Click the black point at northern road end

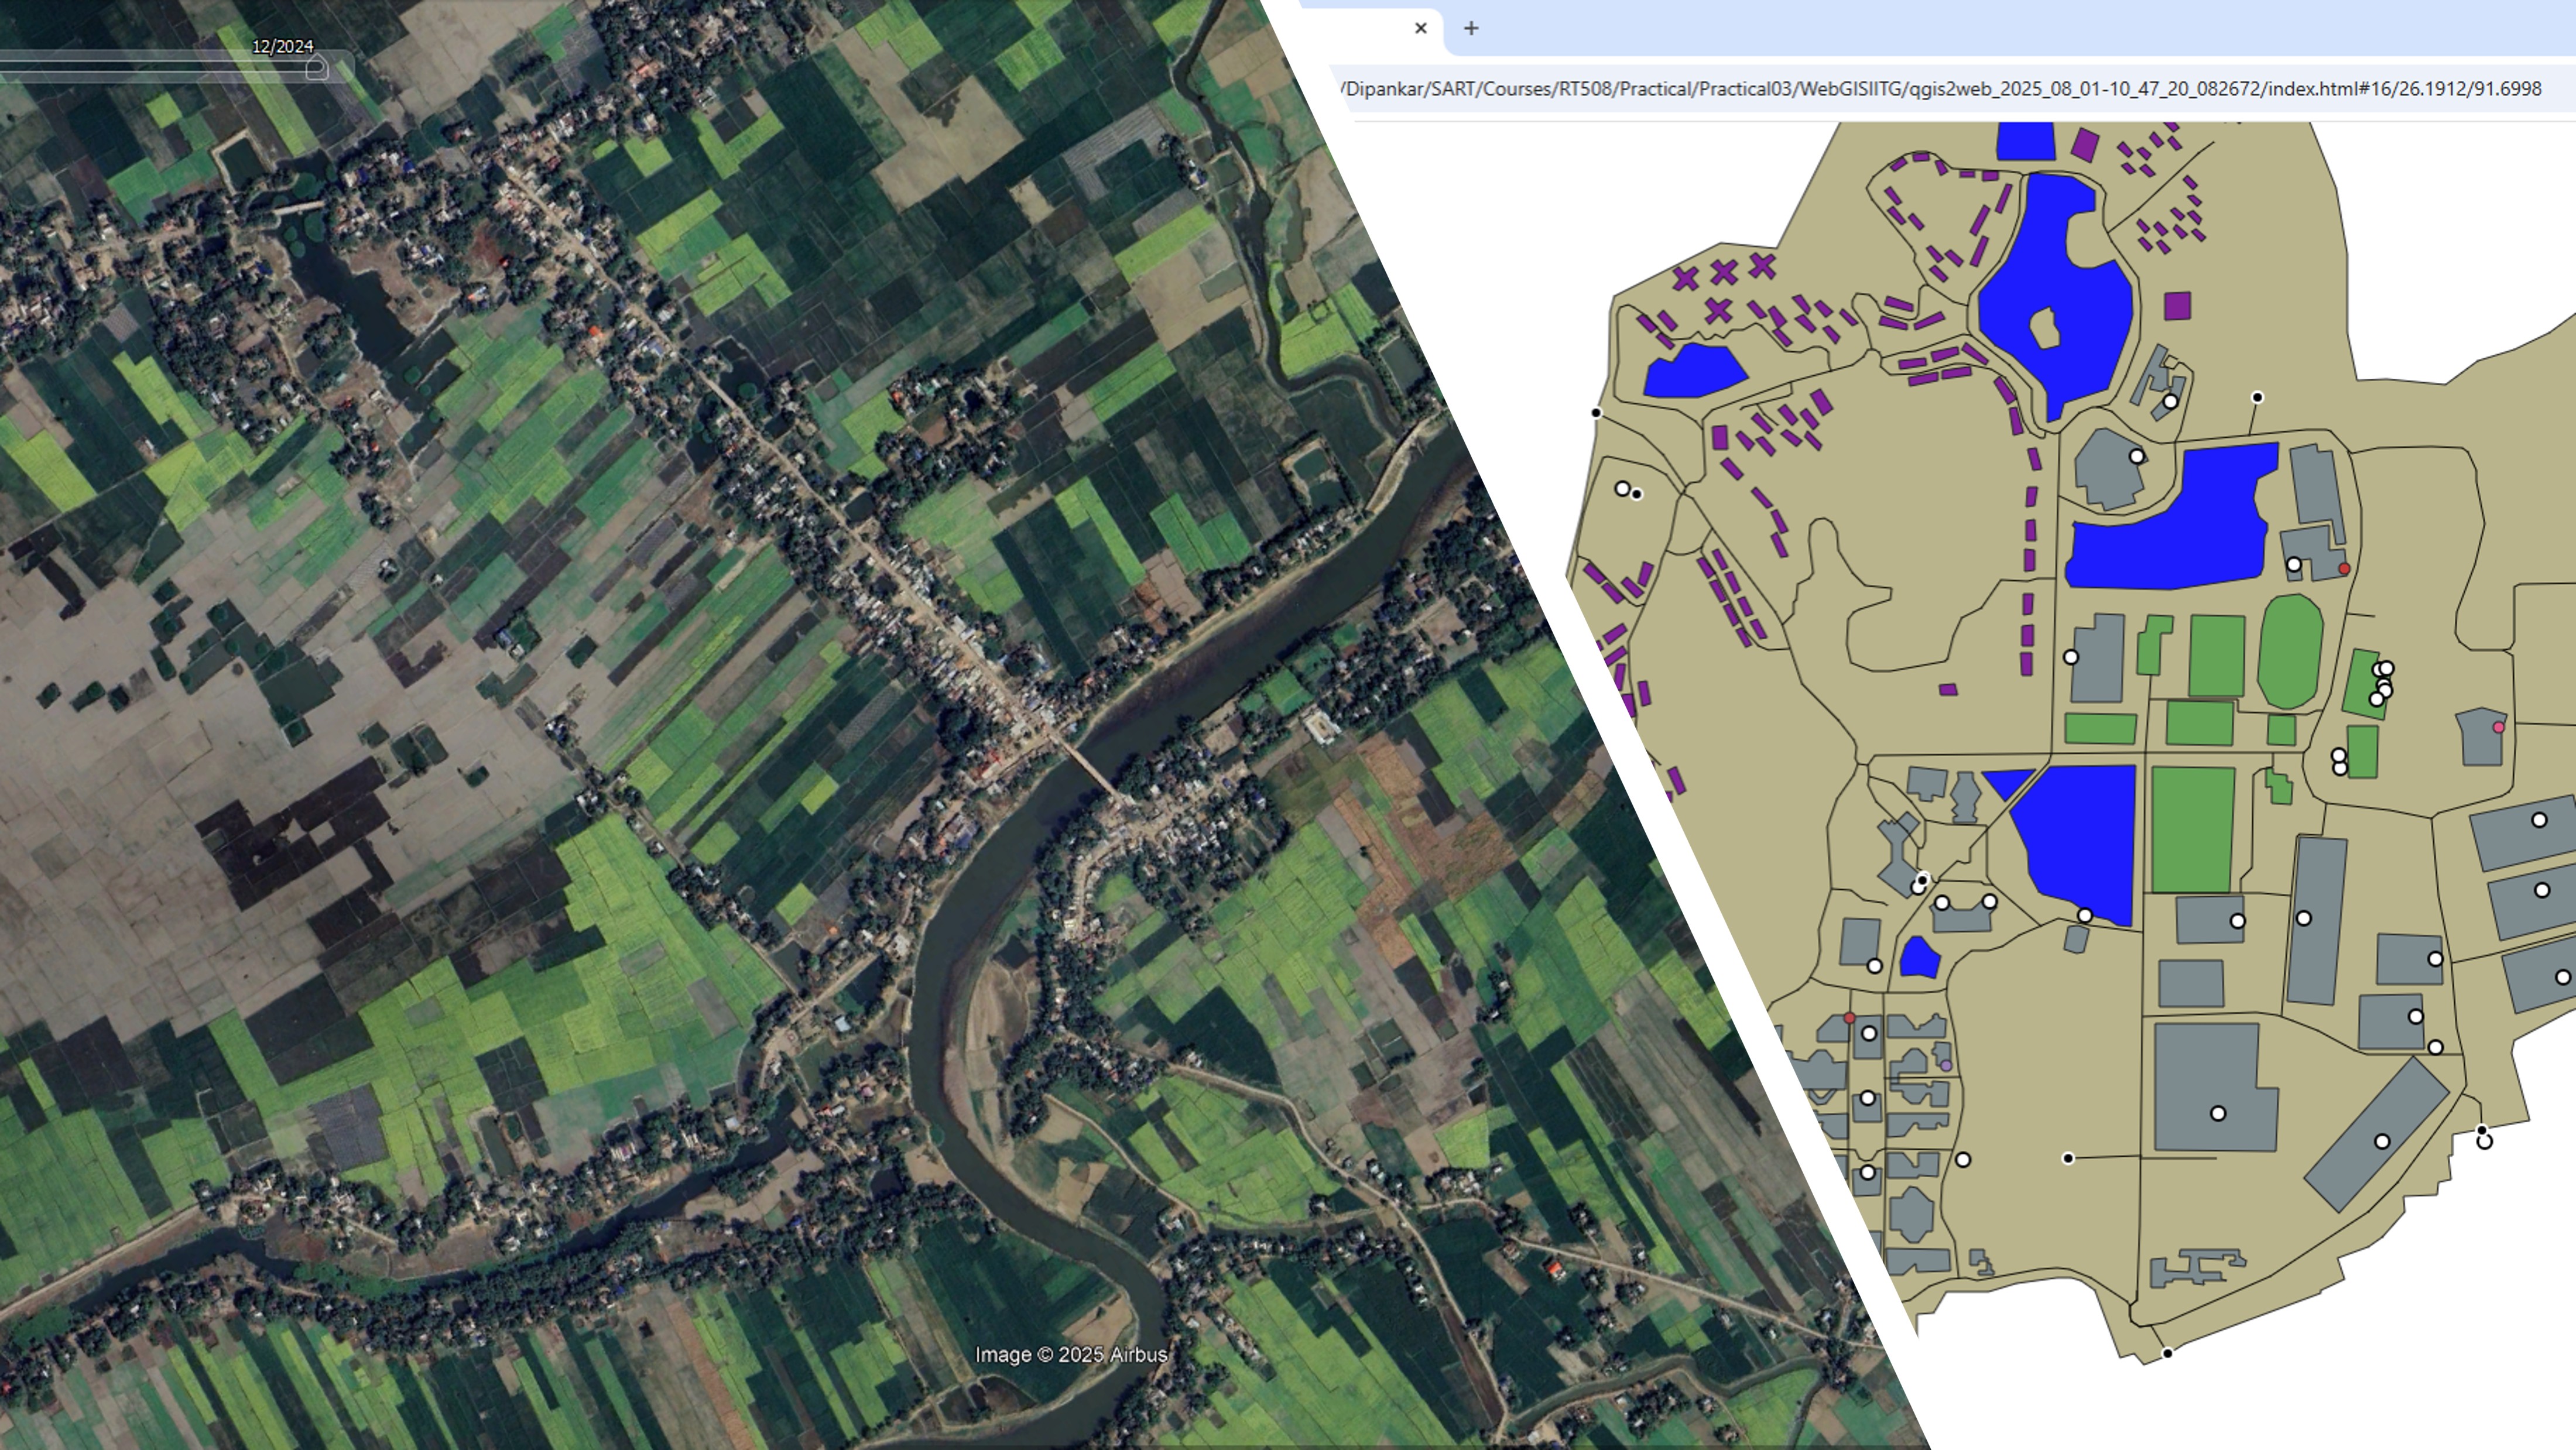pyautogui.click(x=2257, y=397)
